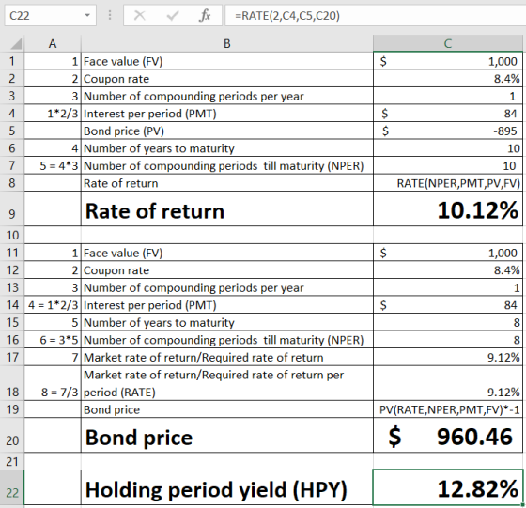Viewport: 526px width, 508px height.
Task: Select row 3 Number of compounding periods per year
Action: pos(226,96)
